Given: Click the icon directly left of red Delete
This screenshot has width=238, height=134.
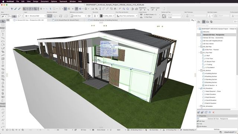Looking at the screenshot, I should tap(210, 112).
